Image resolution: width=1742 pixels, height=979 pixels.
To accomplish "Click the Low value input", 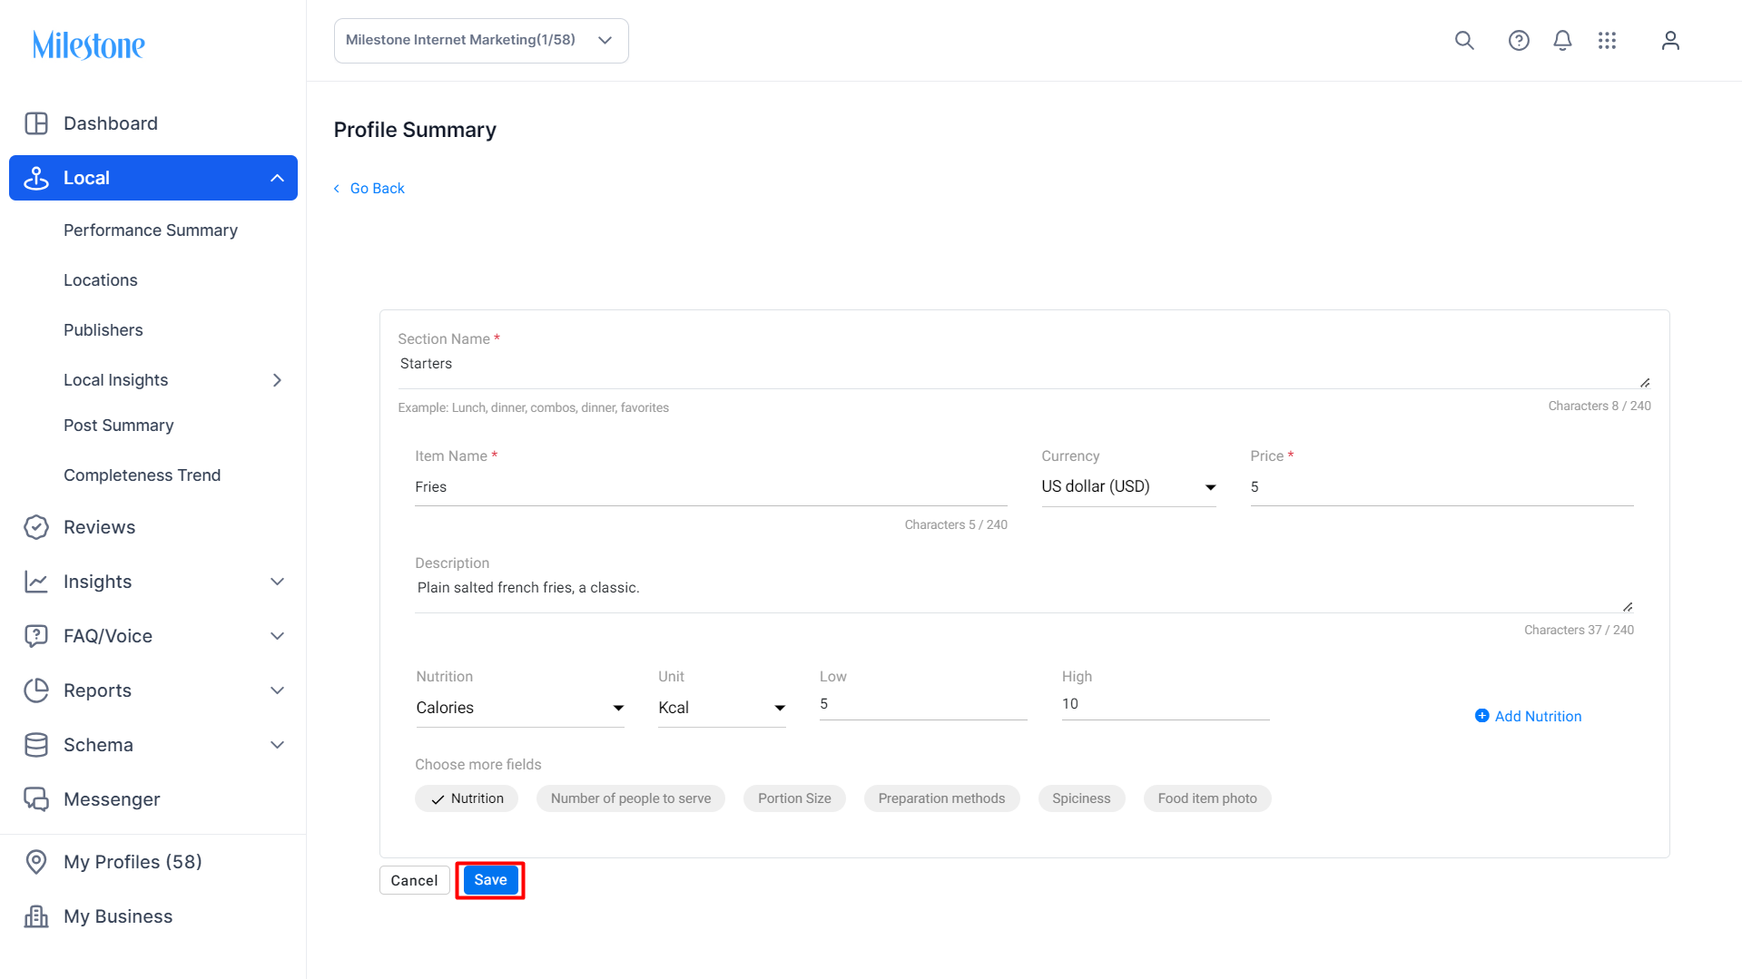I will coord(923,704).
